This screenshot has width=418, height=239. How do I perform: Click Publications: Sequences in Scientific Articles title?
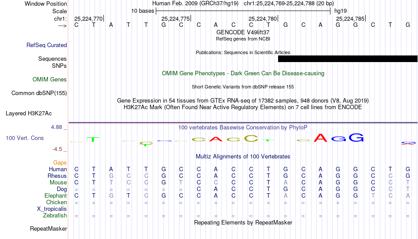[243, 52]
